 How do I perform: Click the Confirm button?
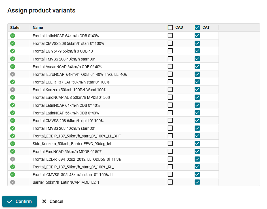[20, 201]
